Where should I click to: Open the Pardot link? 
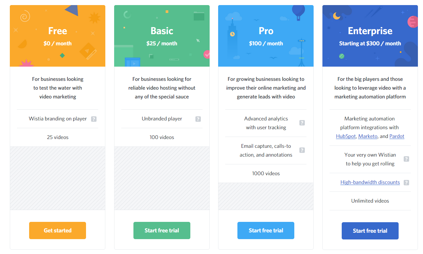397,136
